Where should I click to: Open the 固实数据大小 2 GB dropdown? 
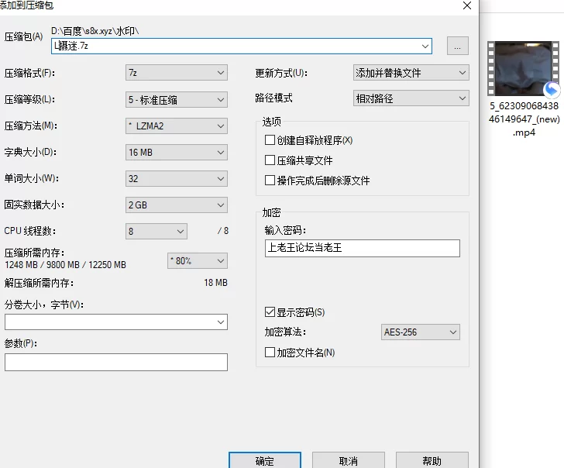[x=177, y=205]
